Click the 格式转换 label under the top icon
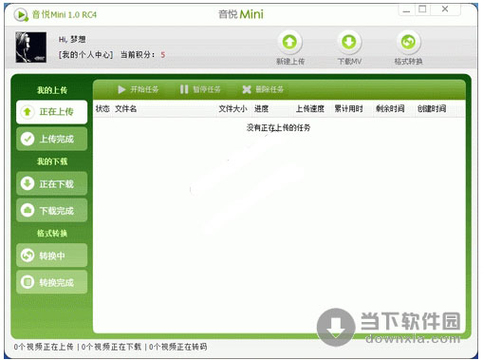The width and height of the screenshot is (483, 360). 408,62
